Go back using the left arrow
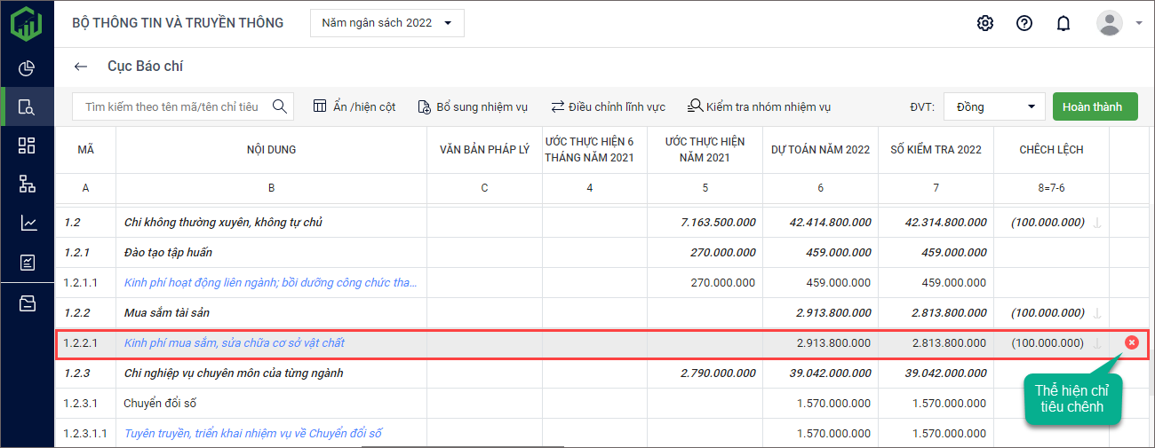The width and height of the screenshot is (1155, 448). pyautogui.click(x=81, y=67)
